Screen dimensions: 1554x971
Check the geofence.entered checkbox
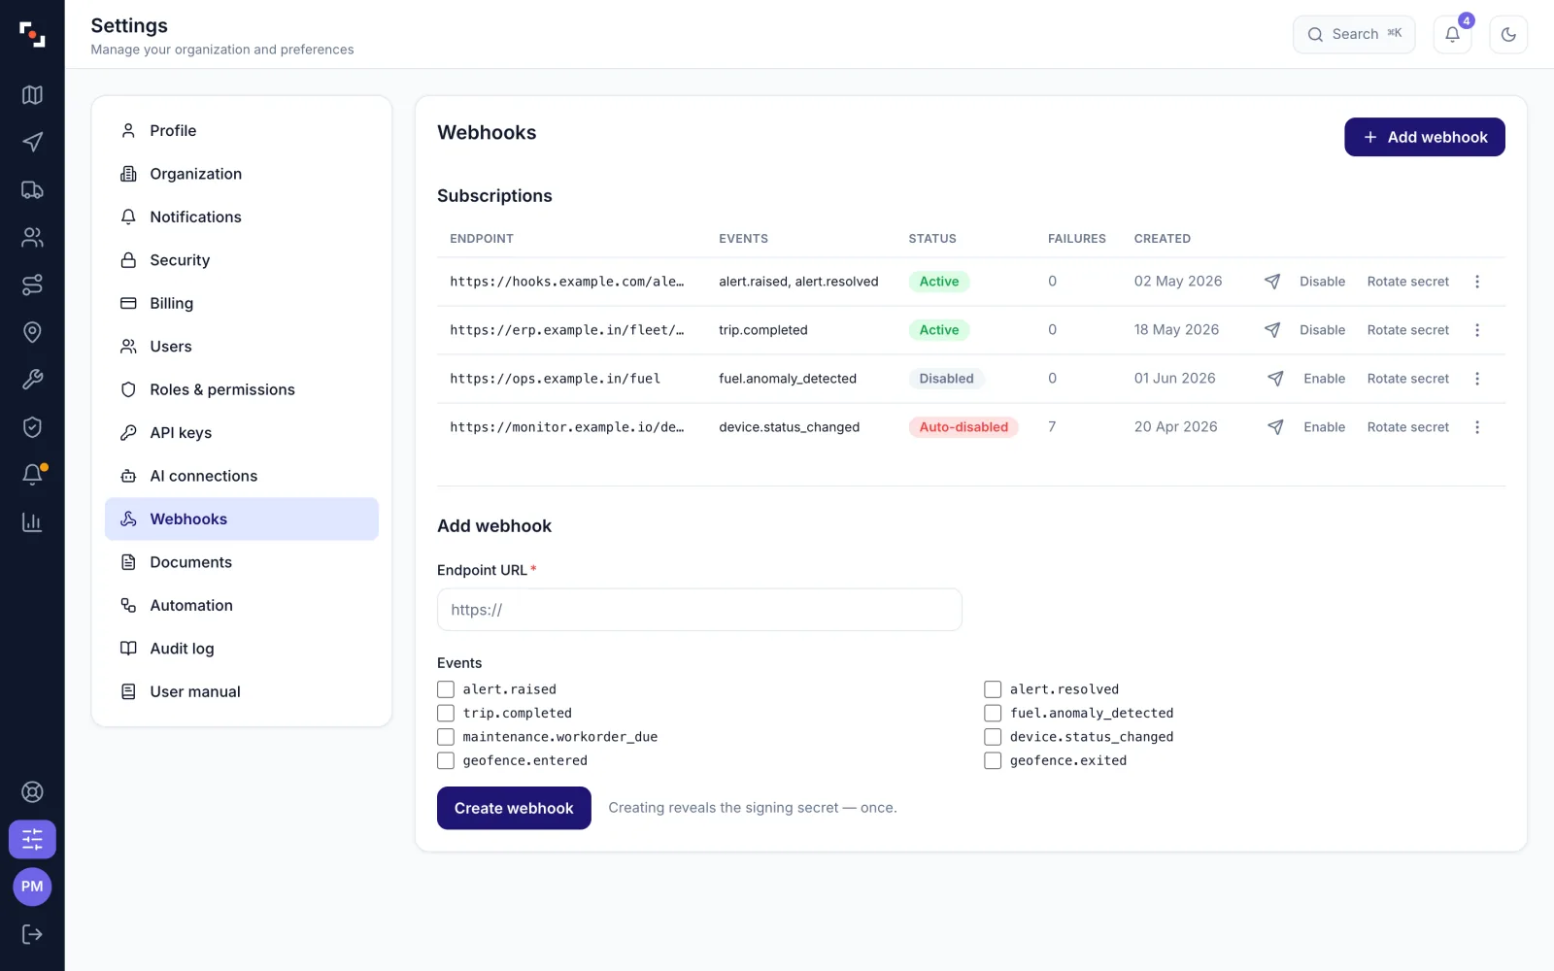point(446,761)
